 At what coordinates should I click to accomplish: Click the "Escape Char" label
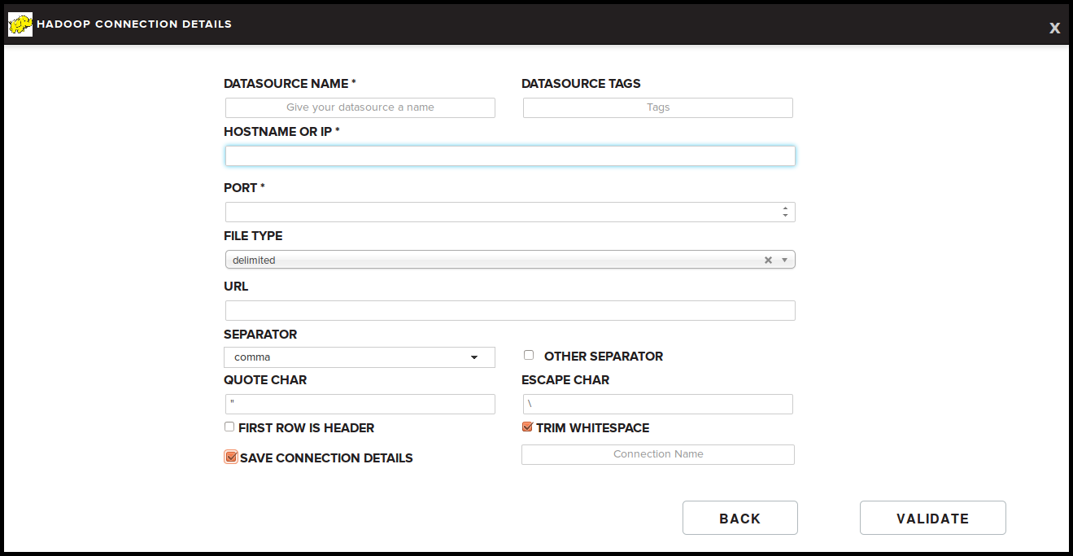pos(565,380)
